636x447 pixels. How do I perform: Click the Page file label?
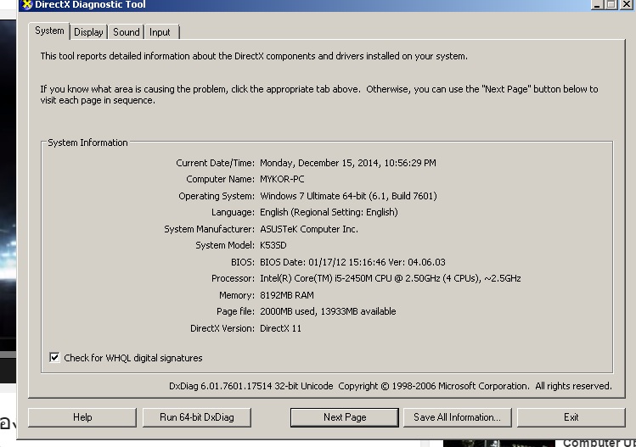[235, 311]
